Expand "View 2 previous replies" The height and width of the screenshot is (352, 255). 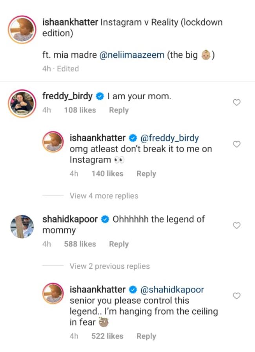[x=109, y=266]
